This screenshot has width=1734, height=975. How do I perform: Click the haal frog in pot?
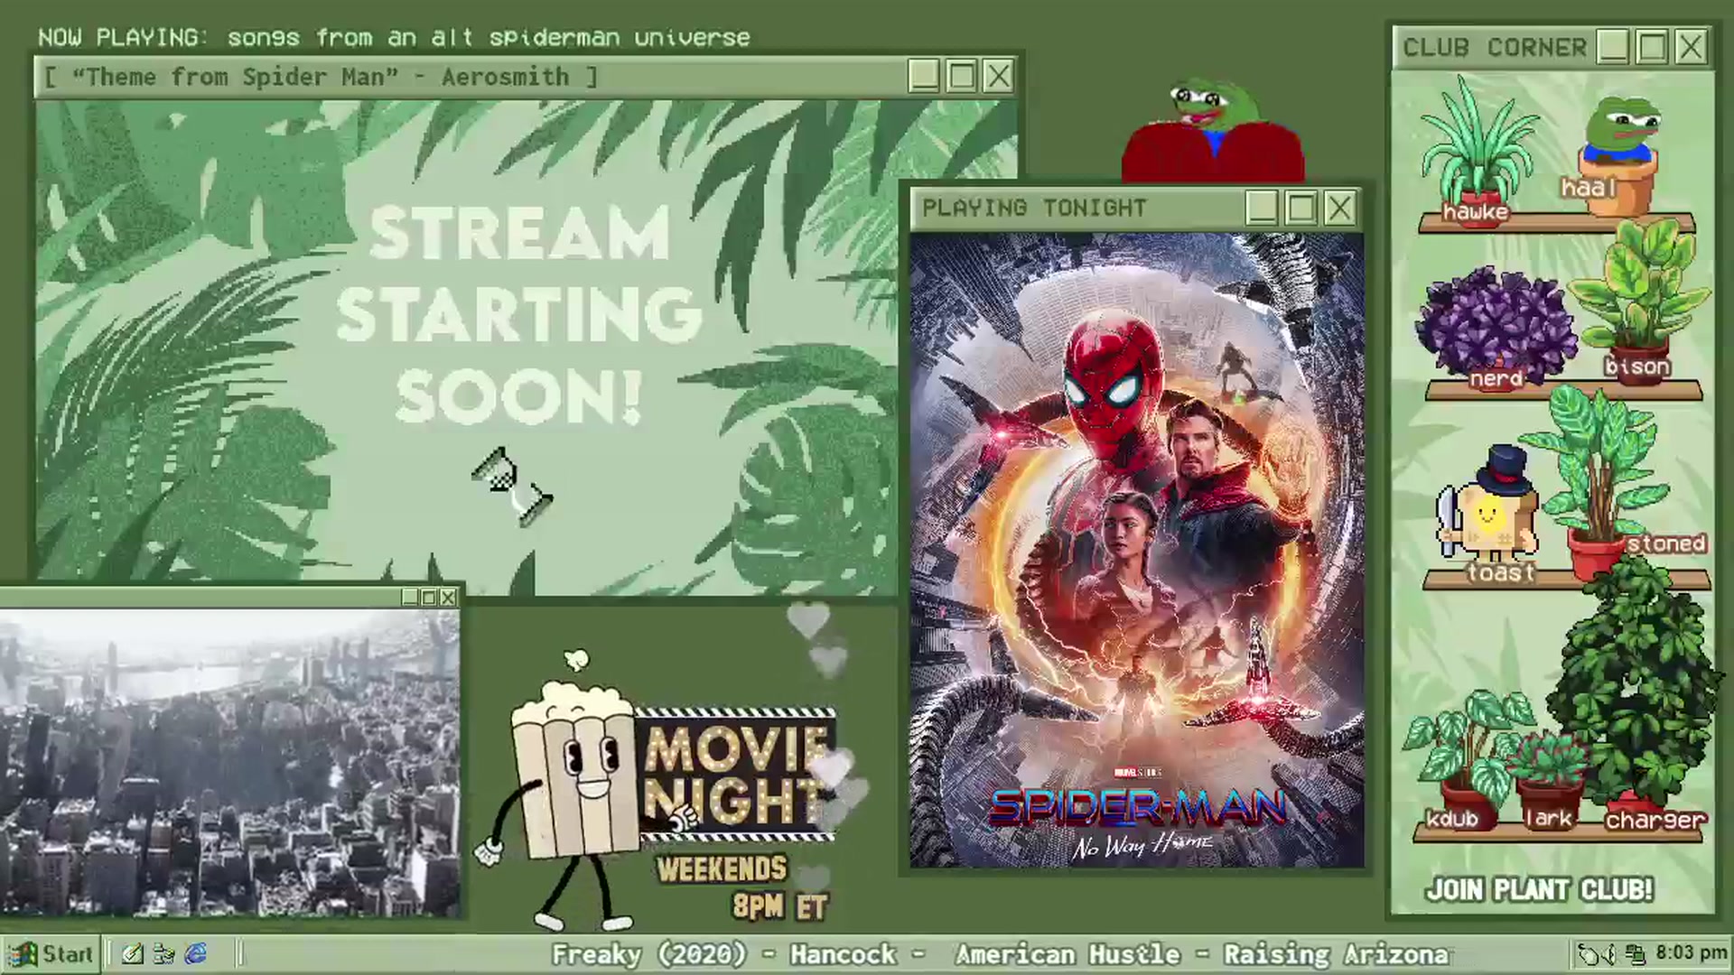[1621, 153]
